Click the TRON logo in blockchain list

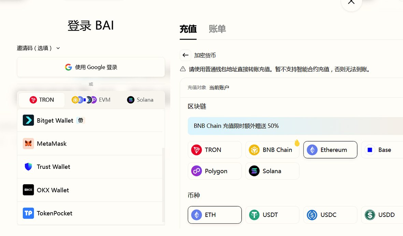coord(196,150)
